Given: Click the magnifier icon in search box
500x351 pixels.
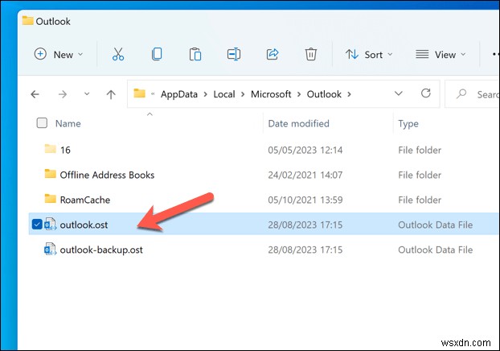Looking at the screenshot, I should click(x=461, y=93).
